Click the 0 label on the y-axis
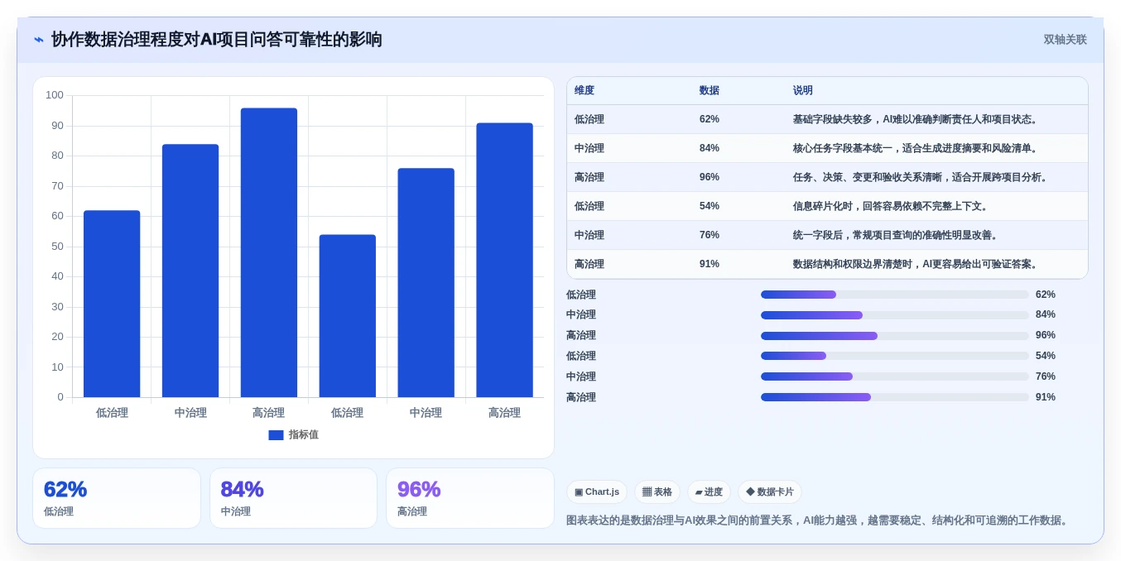 (x=60, y=397)
